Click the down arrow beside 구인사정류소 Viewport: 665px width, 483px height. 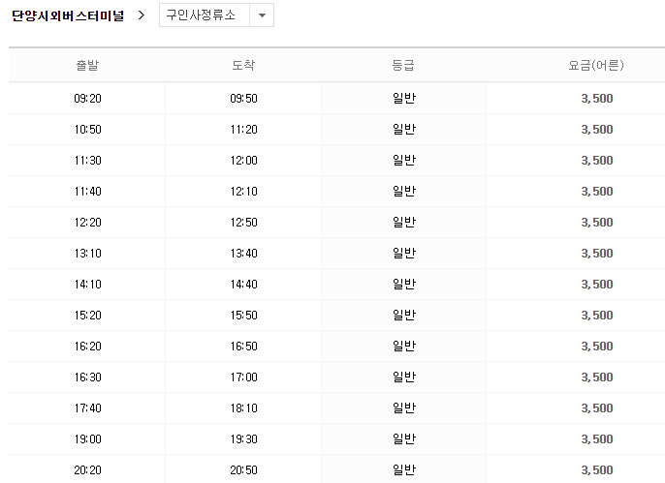pos(262,16)
